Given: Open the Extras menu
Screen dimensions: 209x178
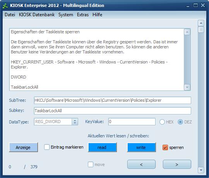Looking at the screenshot, I should point(83,15).
